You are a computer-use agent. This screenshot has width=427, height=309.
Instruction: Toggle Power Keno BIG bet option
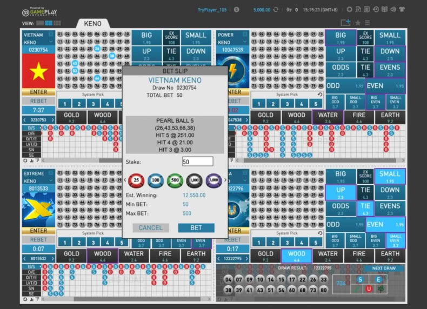(x=341, y=38)
